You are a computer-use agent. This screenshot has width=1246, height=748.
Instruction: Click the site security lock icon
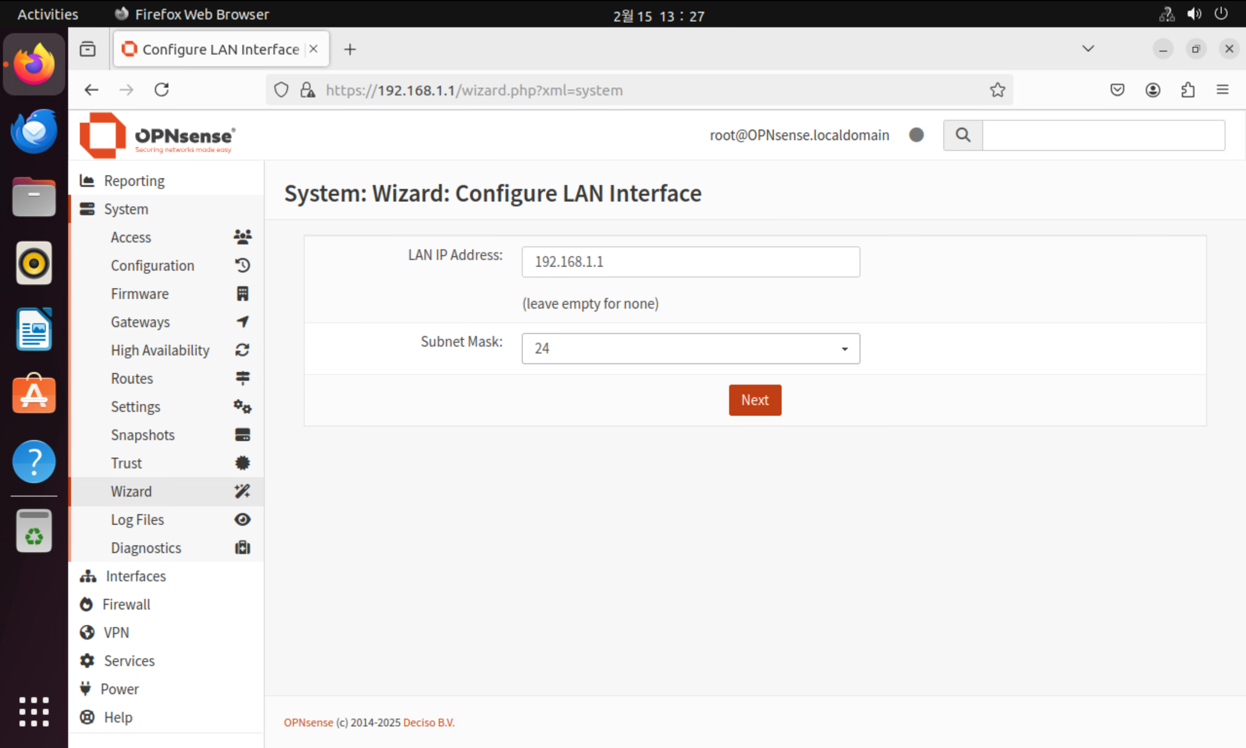pos(307,90)
